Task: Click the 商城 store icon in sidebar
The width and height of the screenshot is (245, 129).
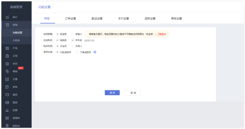Action: pos(7,25)
